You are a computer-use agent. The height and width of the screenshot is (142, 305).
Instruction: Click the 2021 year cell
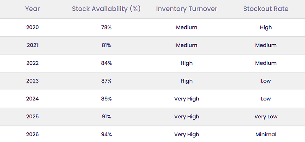pos(32,45)
